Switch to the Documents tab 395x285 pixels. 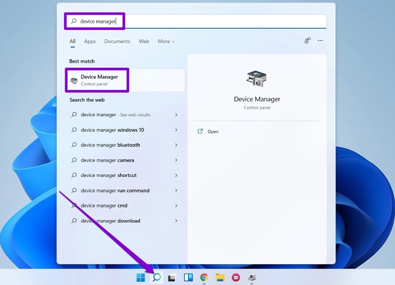[117, 41]
